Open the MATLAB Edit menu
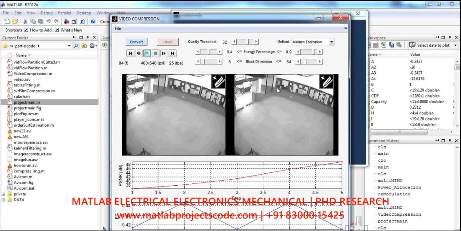Screen dimensions: 461x231 (x=18, y=13)
